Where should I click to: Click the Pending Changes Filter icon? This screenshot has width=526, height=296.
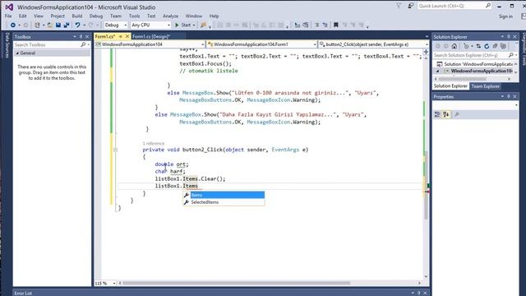click(466, 46)
